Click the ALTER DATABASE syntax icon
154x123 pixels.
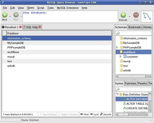[x=124, y=99]
